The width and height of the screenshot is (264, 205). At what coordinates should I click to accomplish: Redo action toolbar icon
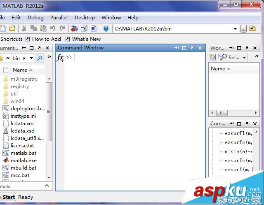point(62,28)
